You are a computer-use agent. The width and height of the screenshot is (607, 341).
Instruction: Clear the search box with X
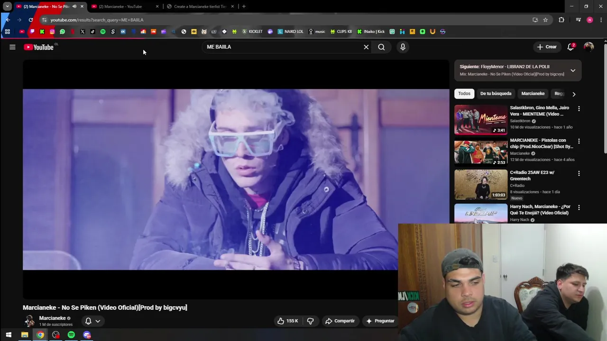coord(366,47)
